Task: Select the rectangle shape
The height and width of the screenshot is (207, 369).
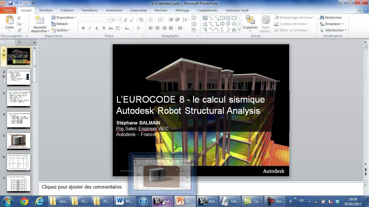Action: pos(223,18)
